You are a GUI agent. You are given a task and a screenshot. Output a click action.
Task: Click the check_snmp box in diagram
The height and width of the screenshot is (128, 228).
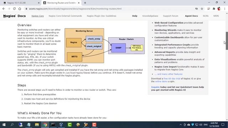94,39
